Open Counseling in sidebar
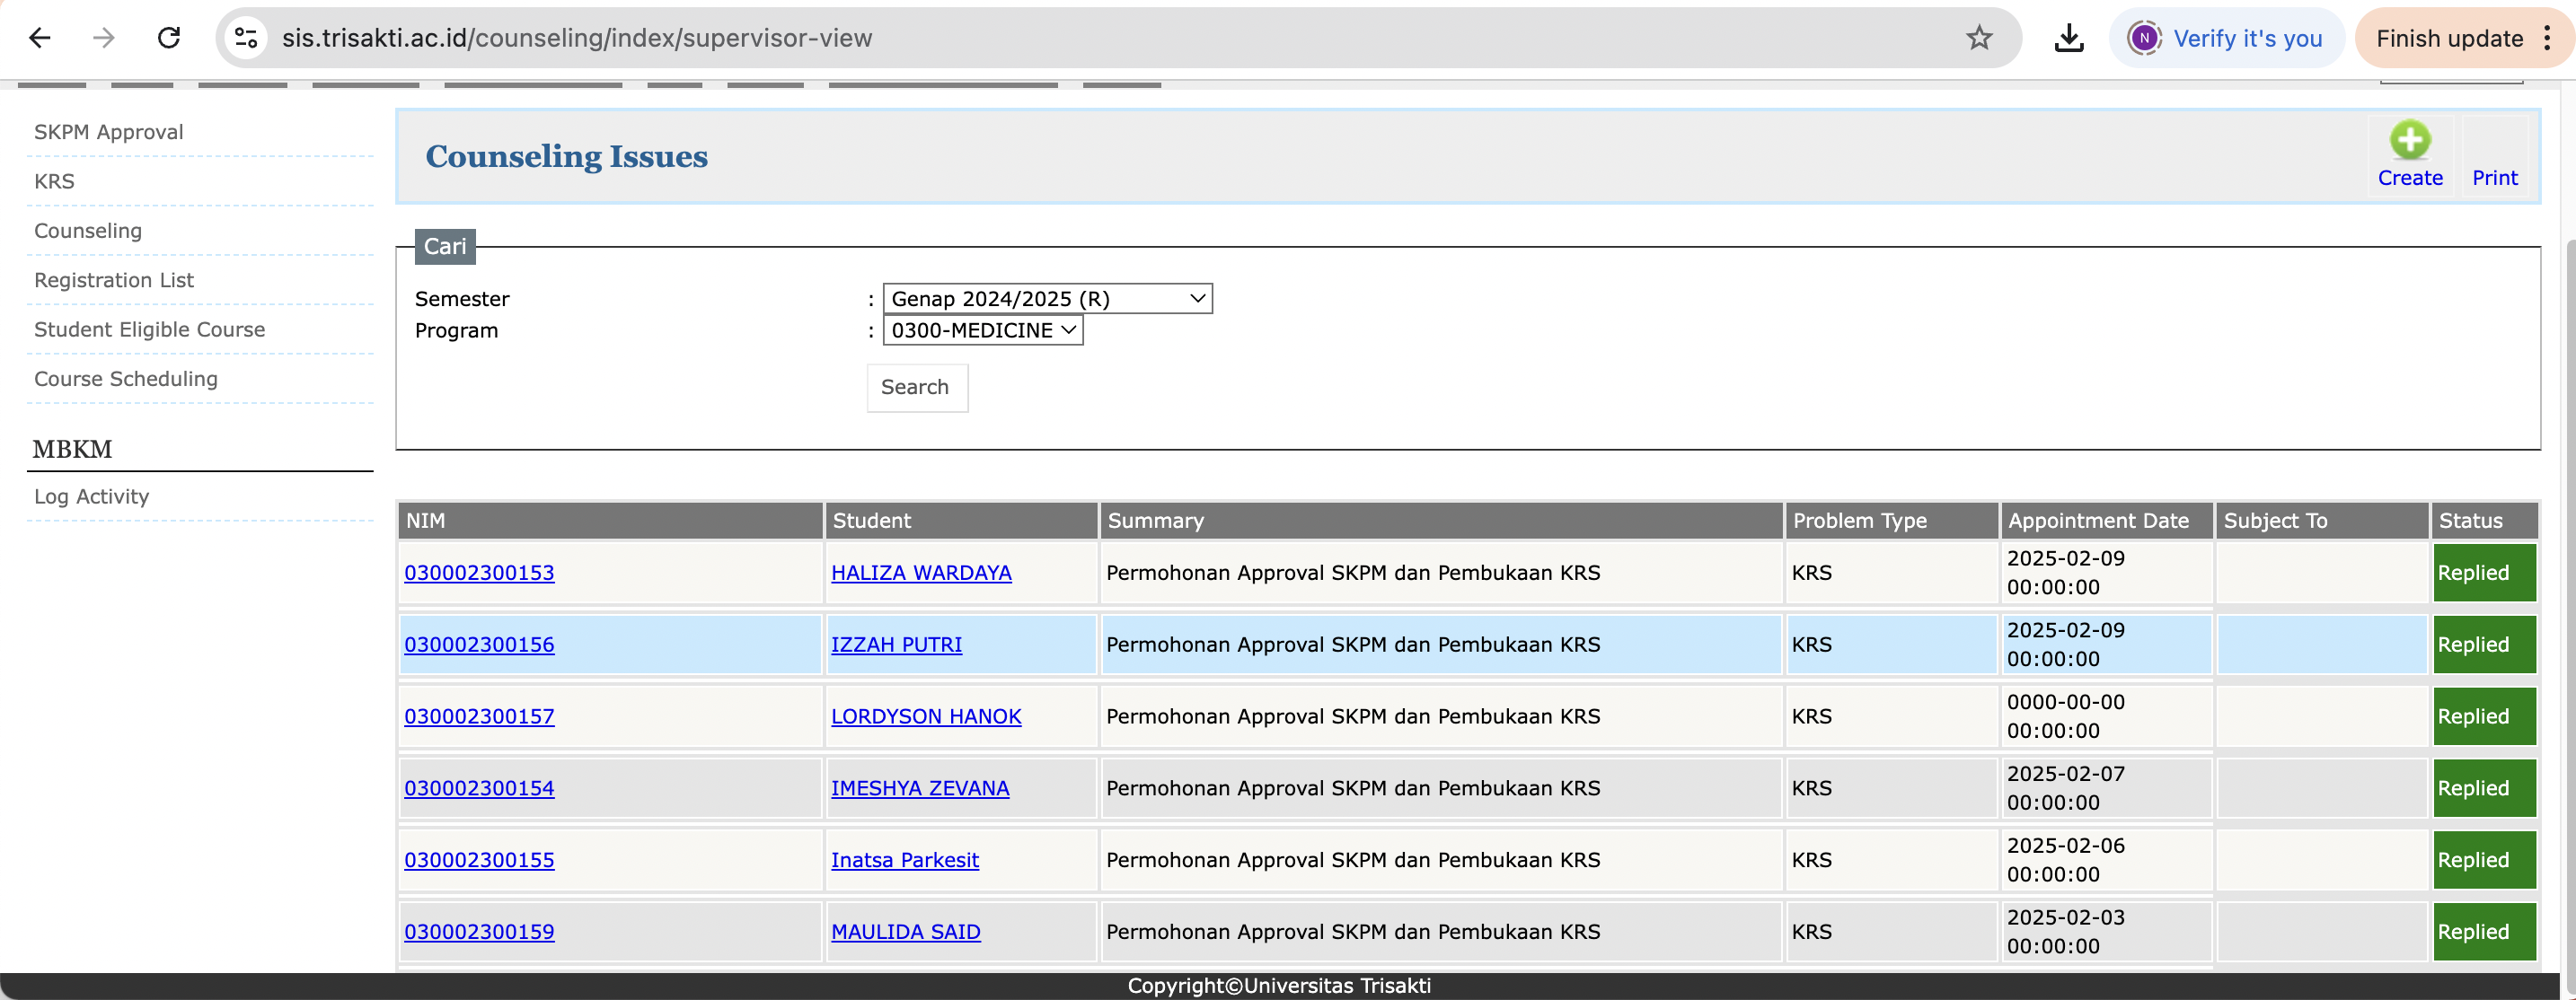Image resolution: width=2576 pixels, height=1000 pixels. [88, 231]
